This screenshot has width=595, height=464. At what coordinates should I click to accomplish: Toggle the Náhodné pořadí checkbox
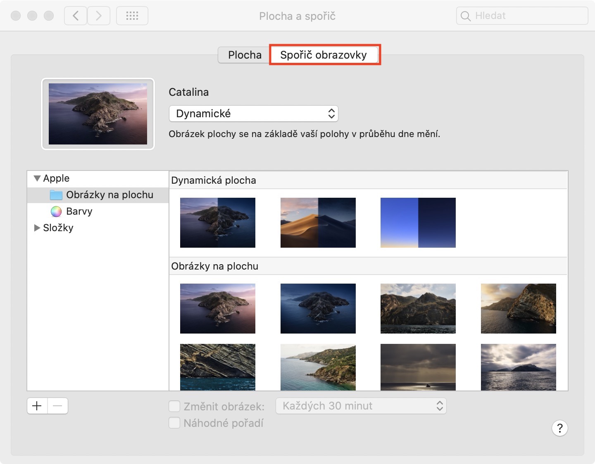[174, 423]
